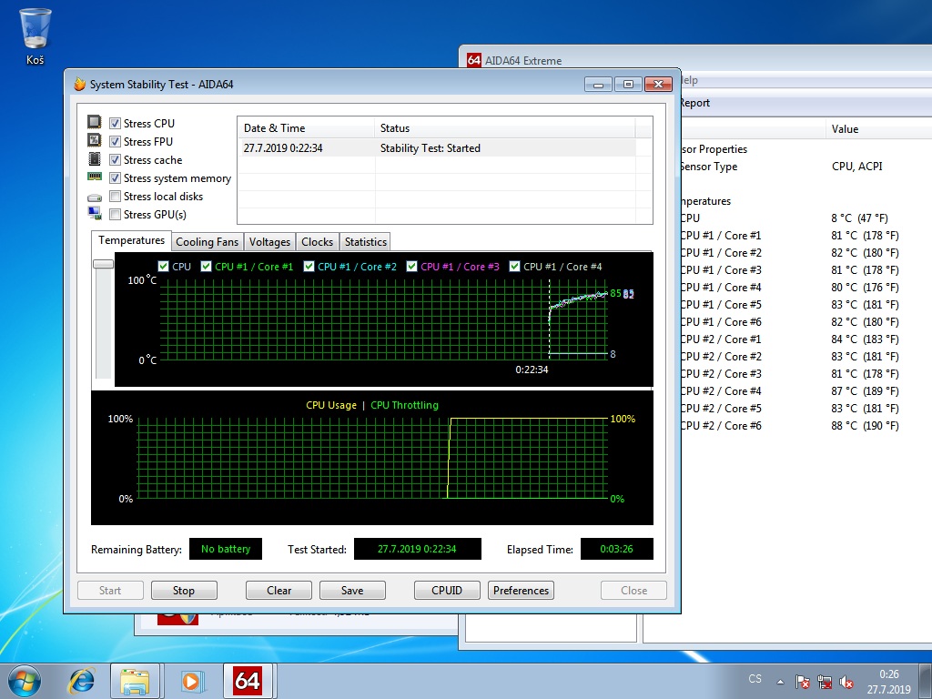Enable the Stress local disks option

116,197
